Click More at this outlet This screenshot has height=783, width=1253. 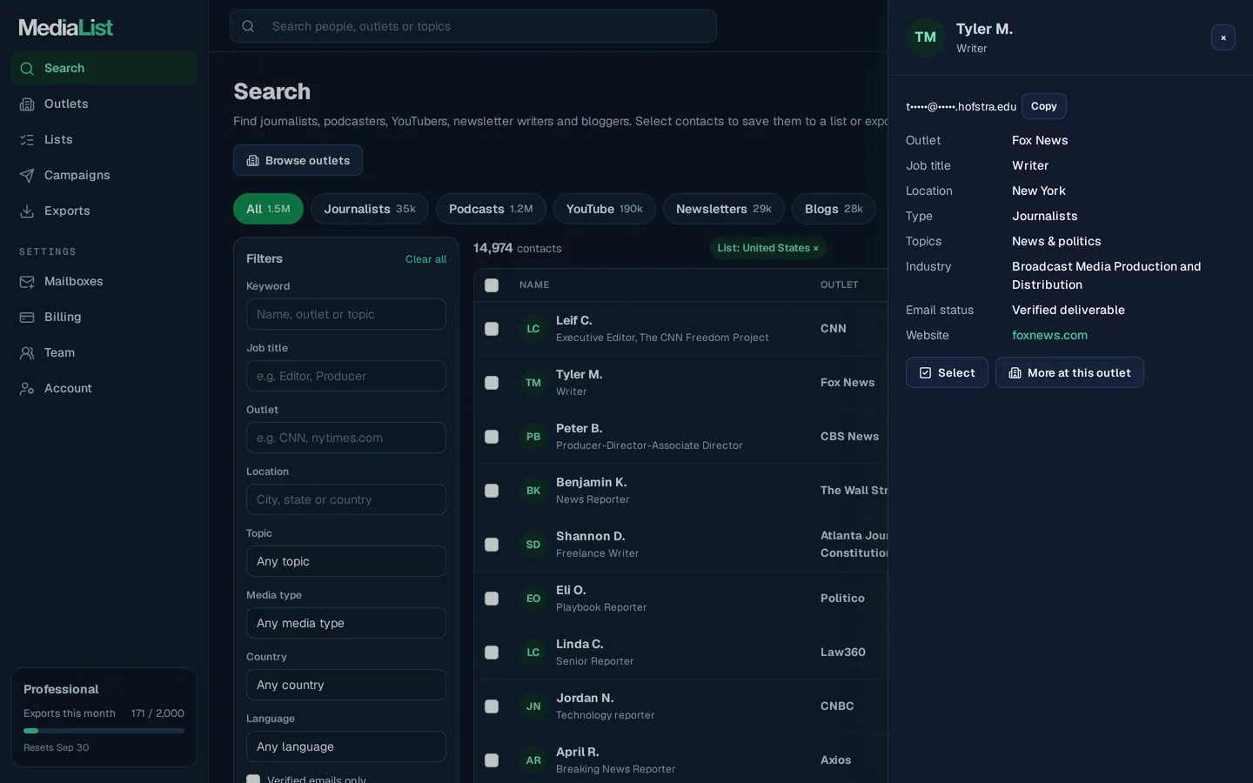1069,372
